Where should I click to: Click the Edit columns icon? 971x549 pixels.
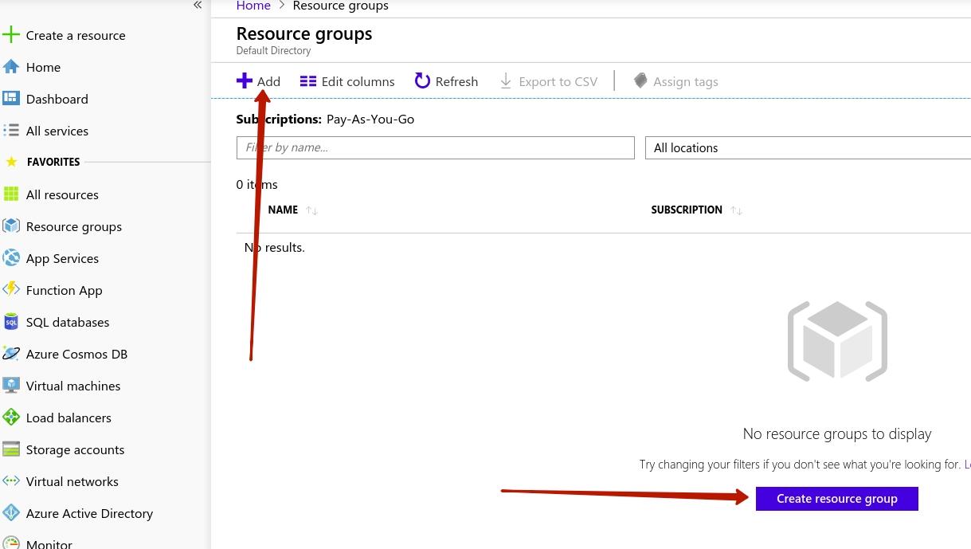[x=308, y=81]
